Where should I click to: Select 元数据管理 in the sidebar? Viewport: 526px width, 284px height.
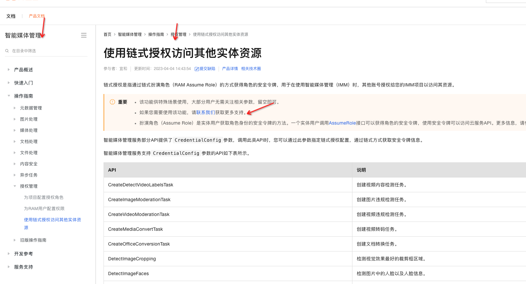click(x=31, y=108)
